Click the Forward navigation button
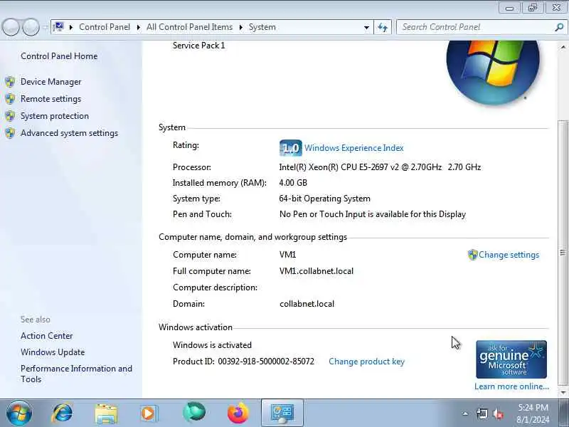The width and height of the screenshot is (569, 427). point(31,27)
